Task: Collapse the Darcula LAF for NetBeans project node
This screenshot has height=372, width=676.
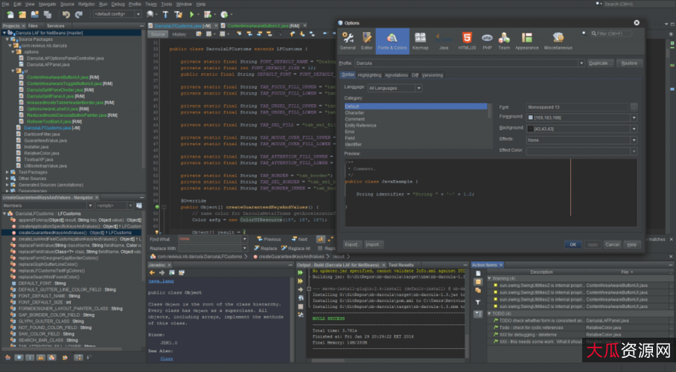Action: point(4,34)
